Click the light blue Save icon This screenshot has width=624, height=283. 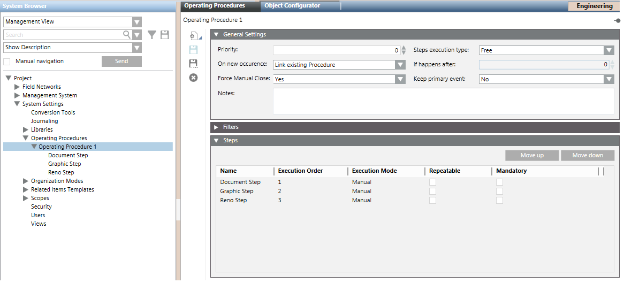coord(194,50)
